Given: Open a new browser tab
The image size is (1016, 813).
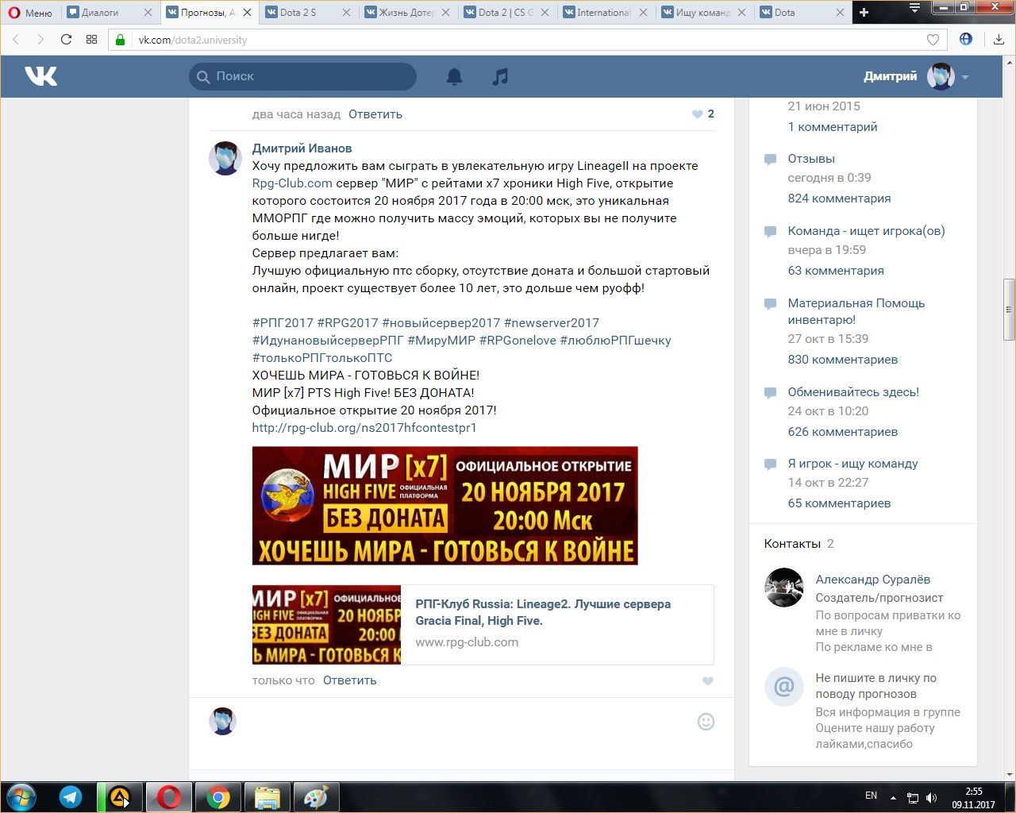Looking at the screenshot, I should click(864, 13).
